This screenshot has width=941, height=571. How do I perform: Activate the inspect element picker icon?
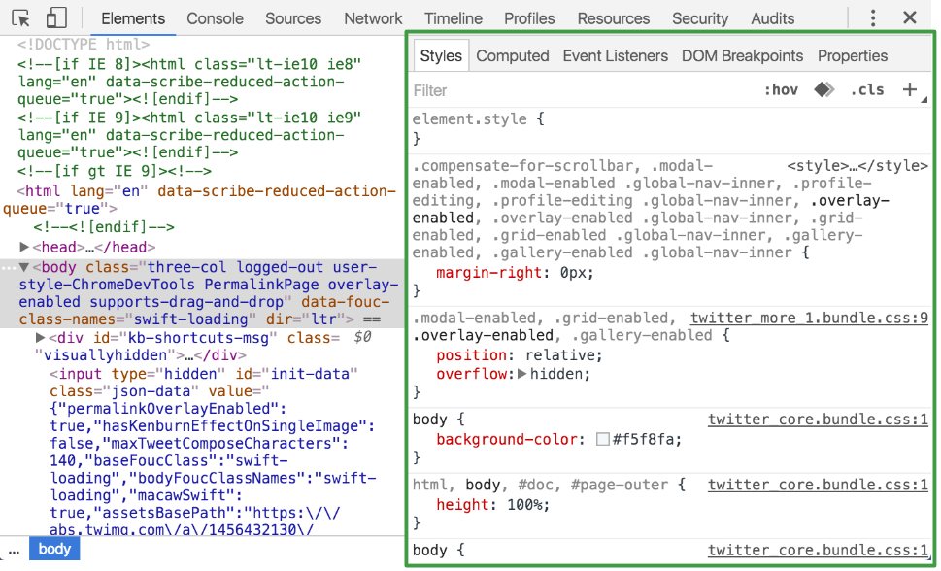coord(21,18)
